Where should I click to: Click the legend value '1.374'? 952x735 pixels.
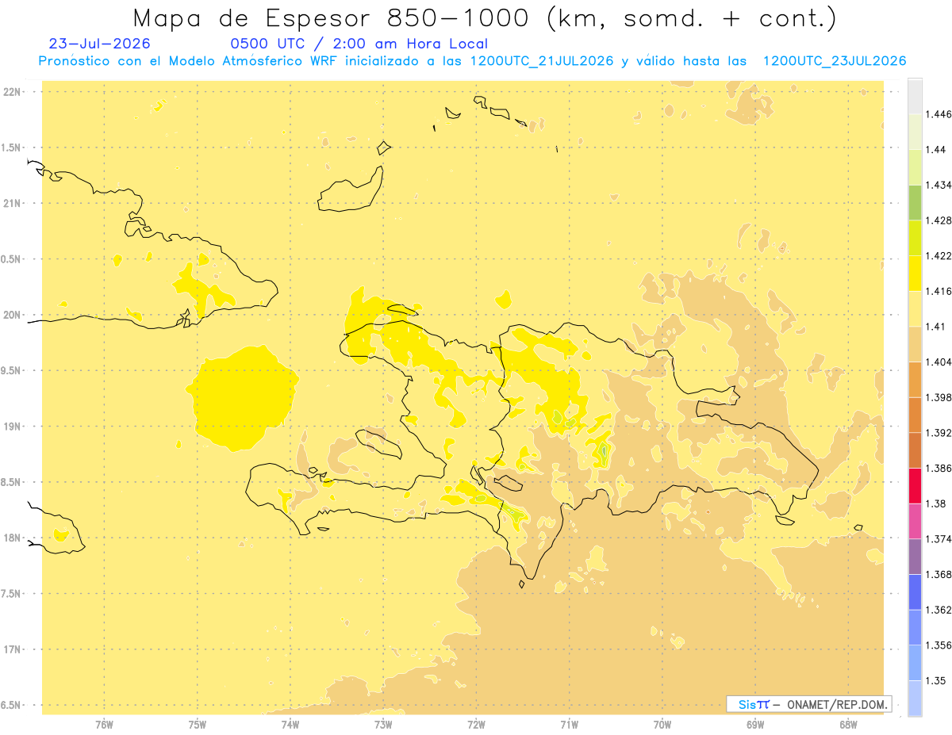click(x=938, y=539)
